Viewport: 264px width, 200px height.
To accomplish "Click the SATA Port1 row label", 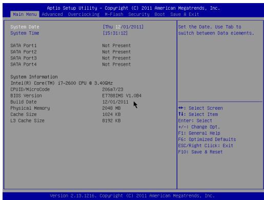I will 24,46.
